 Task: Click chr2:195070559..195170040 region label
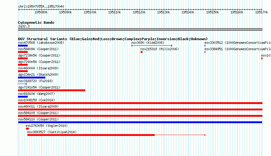click(x=41, y=6)
